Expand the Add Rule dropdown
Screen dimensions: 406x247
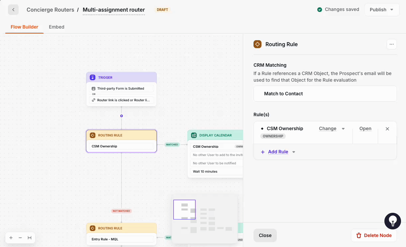point(293,152)
